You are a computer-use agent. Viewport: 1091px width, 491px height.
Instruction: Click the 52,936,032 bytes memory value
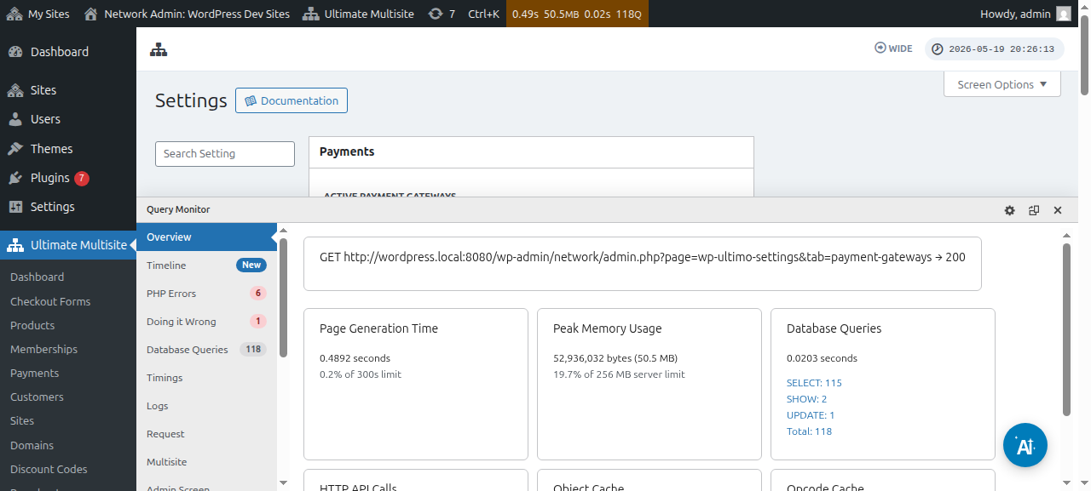click(615, 358)
